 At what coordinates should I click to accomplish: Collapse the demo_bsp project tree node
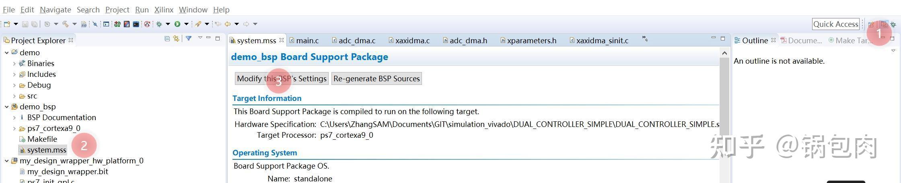click(7, 107)
